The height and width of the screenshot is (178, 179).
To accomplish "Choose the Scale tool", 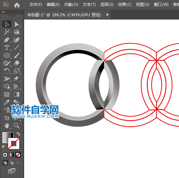I will click(17, 71).
